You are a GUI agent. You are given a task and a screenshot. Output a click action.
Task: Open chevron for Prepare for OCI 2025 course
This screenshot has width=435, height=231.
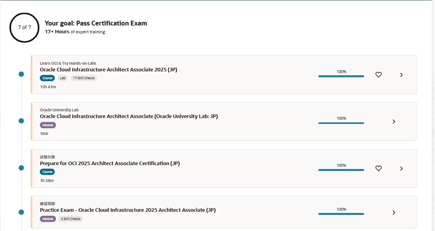(x=402, y=168)
